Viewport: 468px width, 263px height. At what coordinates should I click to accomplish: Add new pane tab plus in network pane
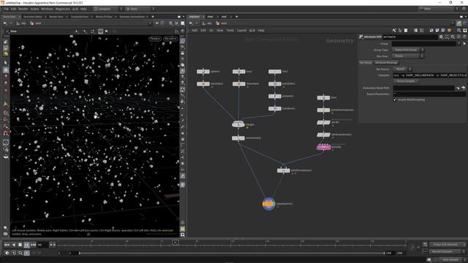click(x=237, y=17)
